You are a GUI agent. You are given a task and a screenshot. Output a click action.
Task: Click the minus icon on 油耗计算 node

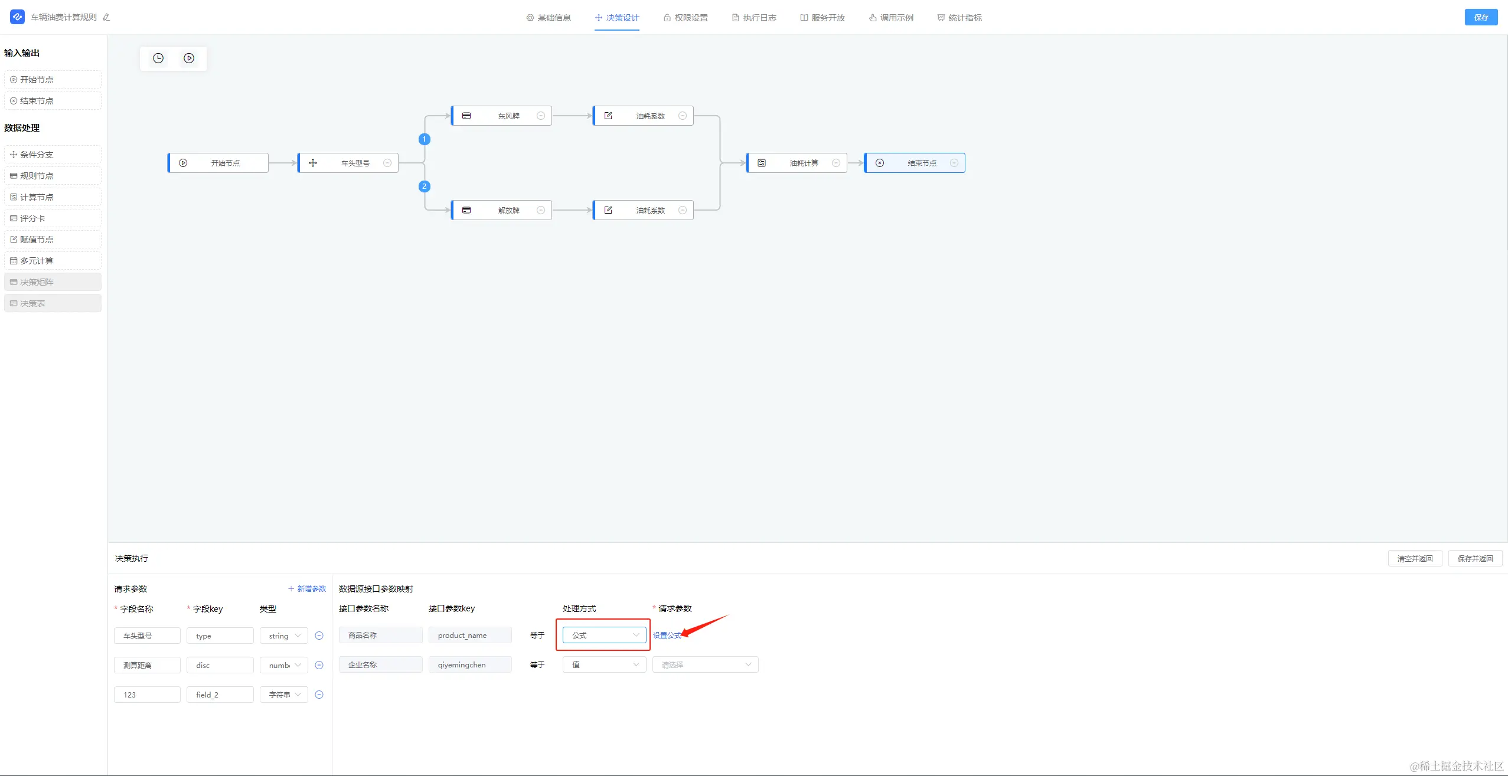[836, 163]
